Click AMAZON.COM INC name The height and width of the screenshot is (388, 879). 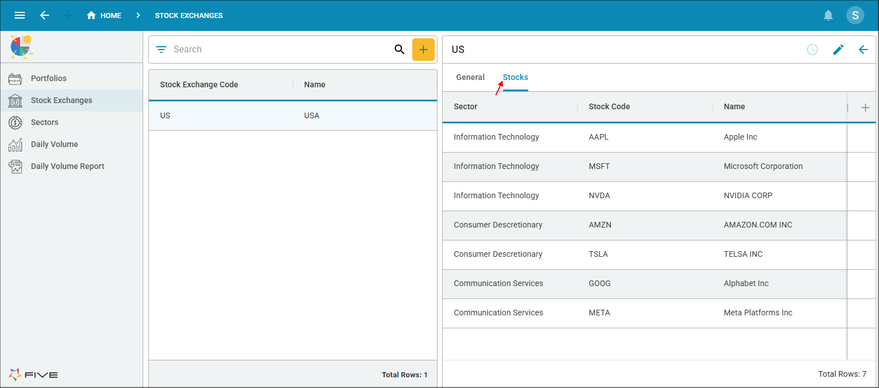pyautogui.click(x=758, y=225)
